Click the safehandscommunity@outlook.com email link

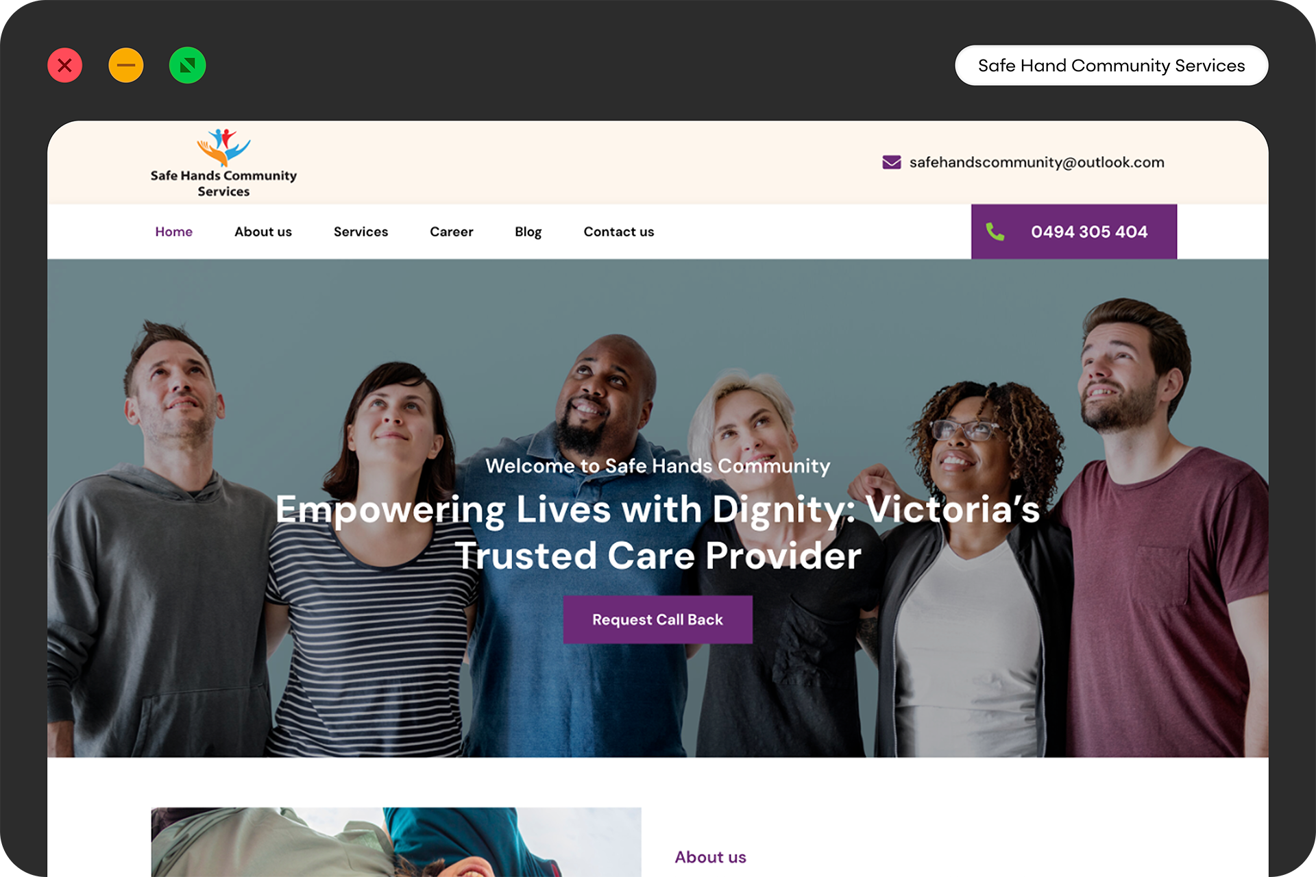pyautogui.click(x=1037, y=162)
